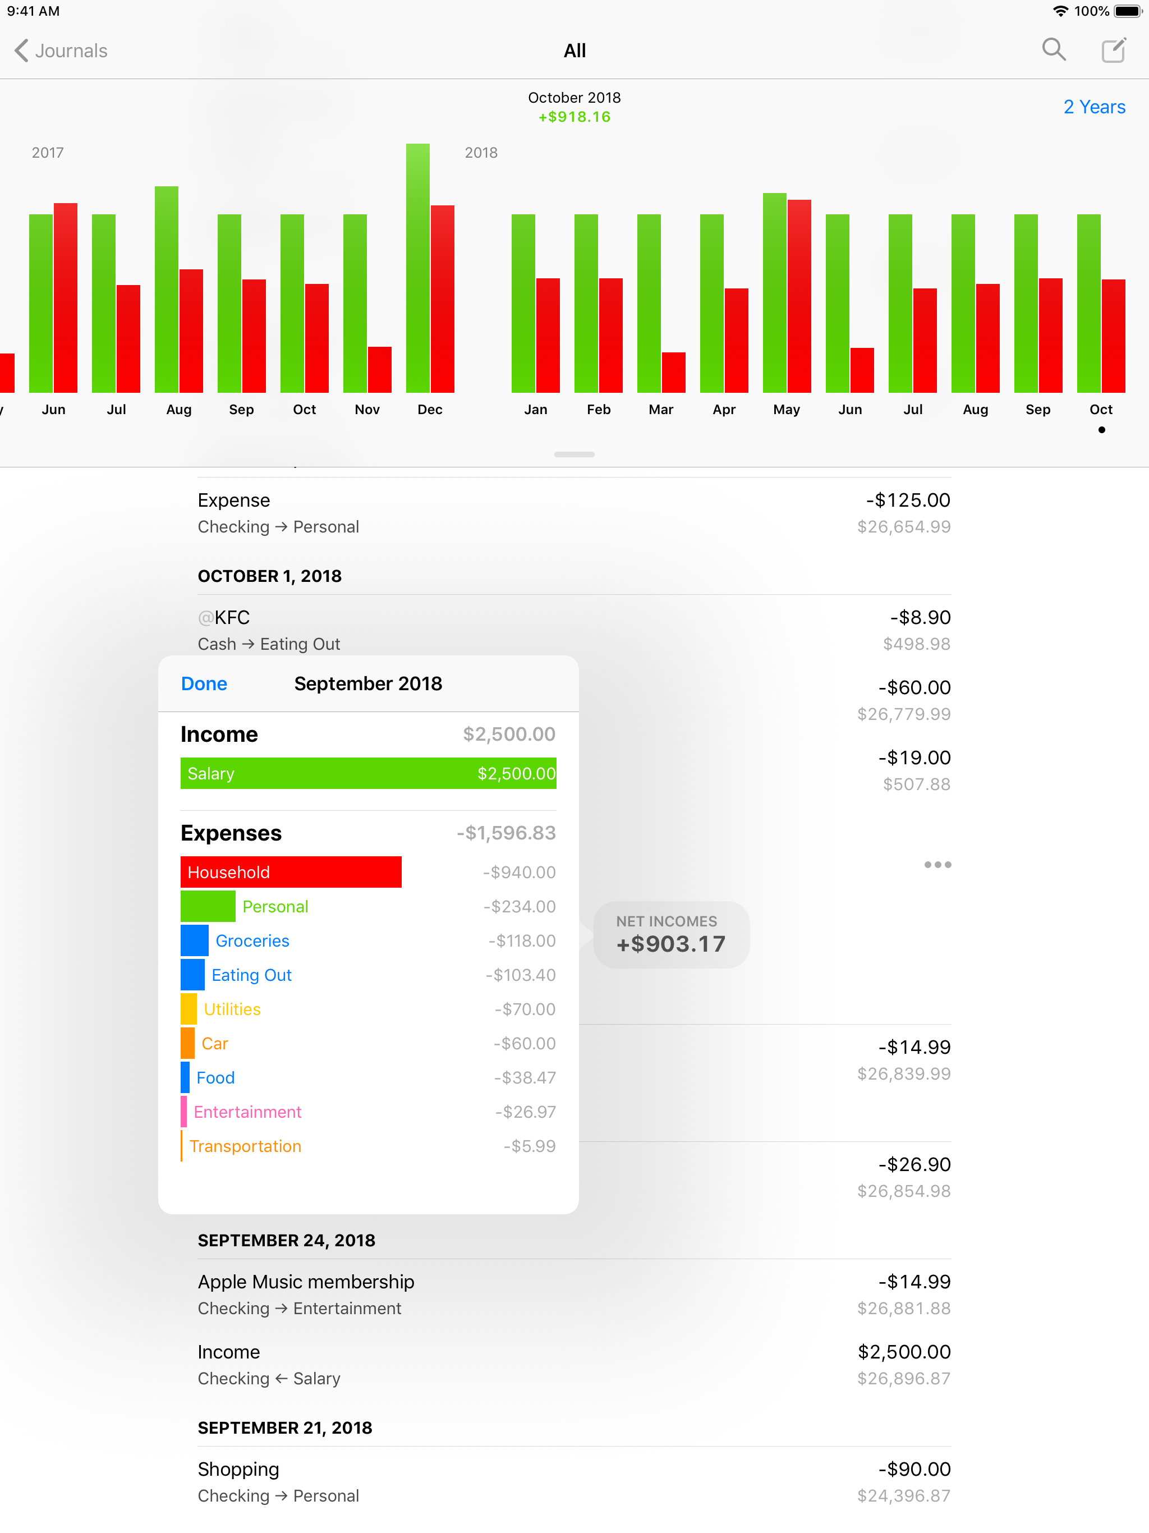Image resolution: width=1149 pixels, height=1533 pixels.
Task: Tap the chart collapse drag handle
Action: point(574,455)
